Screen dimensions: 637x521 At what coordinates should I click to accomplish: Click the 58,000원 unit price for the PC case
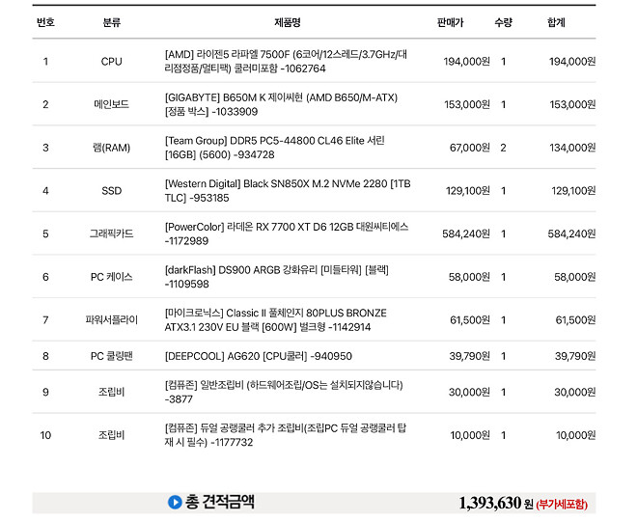(469, 277)
